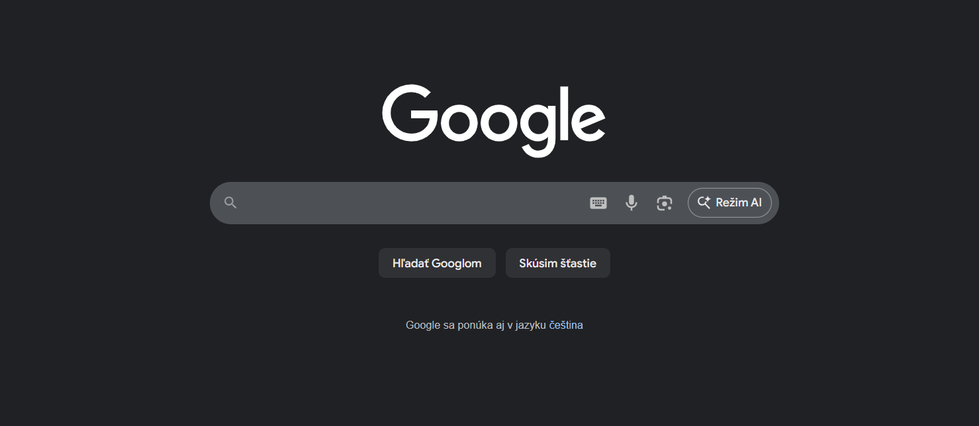The image size is (979, 426).
Task: Start voice search with the microphone
Action: tap(631, 203)
